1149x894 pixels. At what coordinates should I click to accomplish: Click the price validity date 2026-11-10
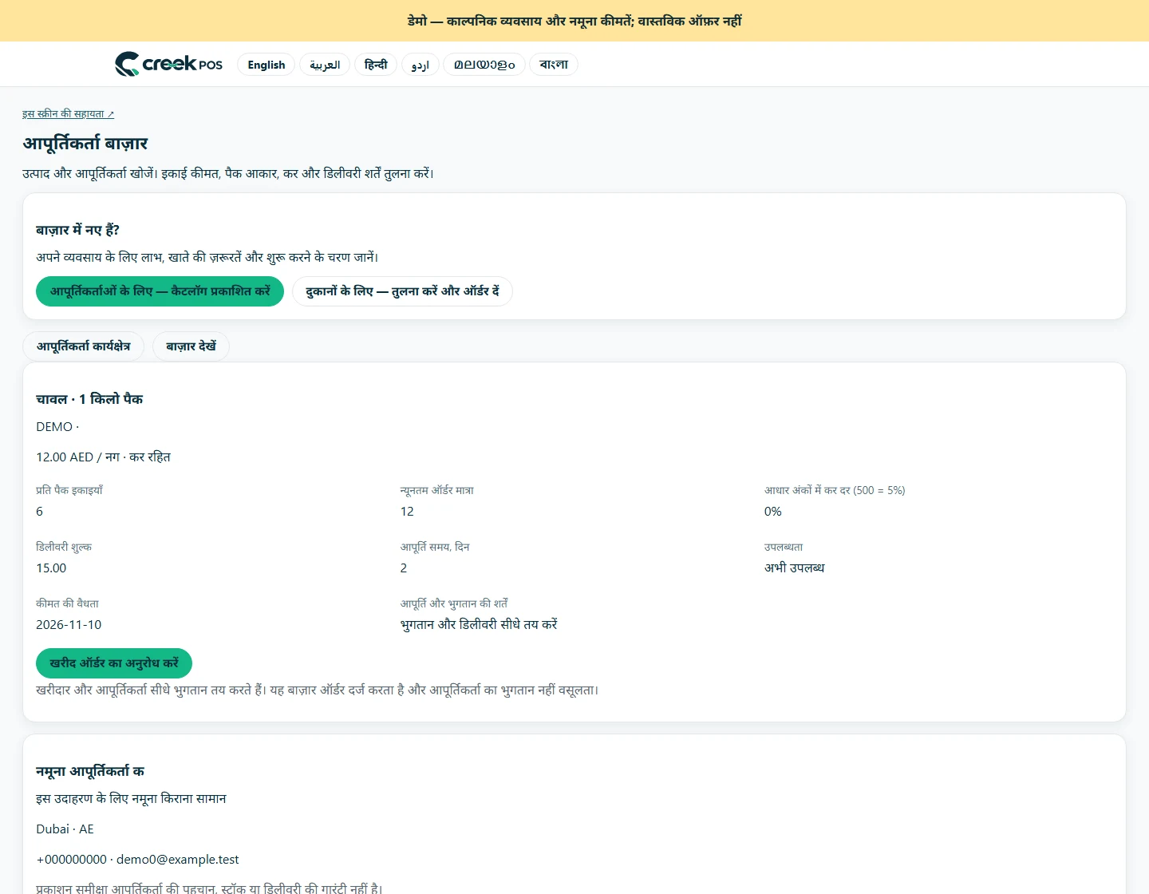(69, 625)
